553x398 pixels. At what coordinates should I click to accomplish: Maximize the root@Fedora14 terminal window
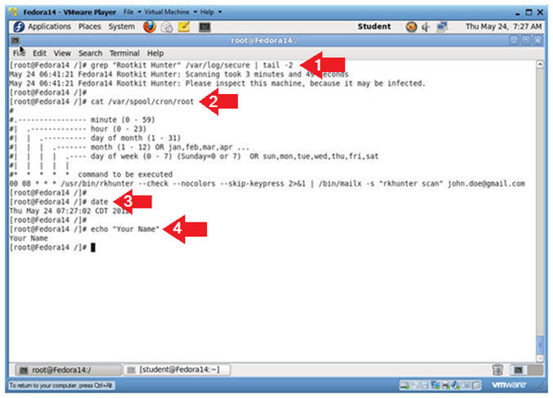[x=525, y=41]
